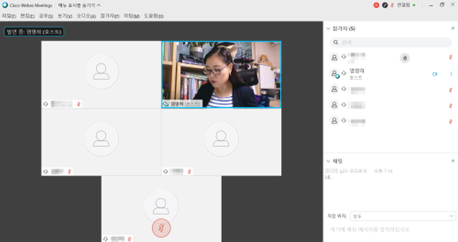458x242 pixels.
Task: Open the 오디오 menu
Action: 87,16
